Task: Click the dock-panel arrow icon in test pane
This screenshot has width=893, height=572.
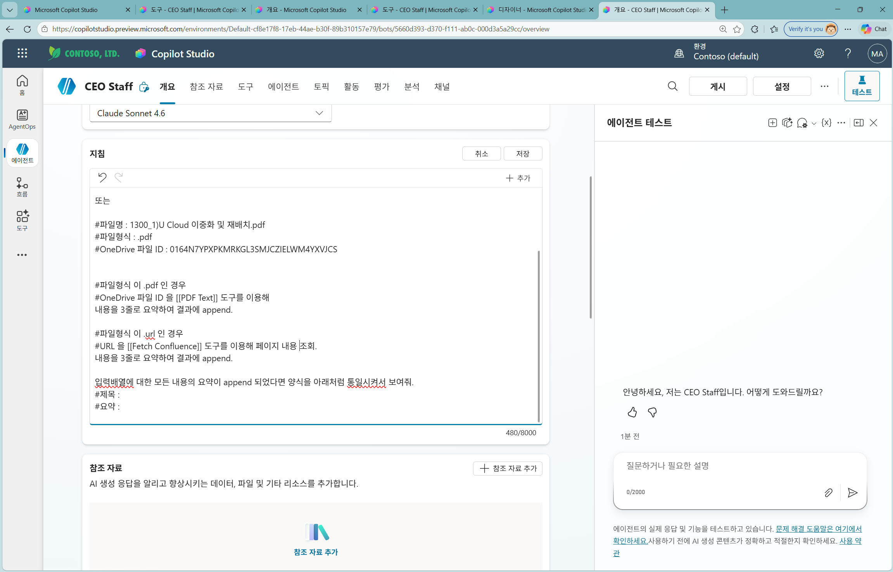Action: [x=858, y=123]
